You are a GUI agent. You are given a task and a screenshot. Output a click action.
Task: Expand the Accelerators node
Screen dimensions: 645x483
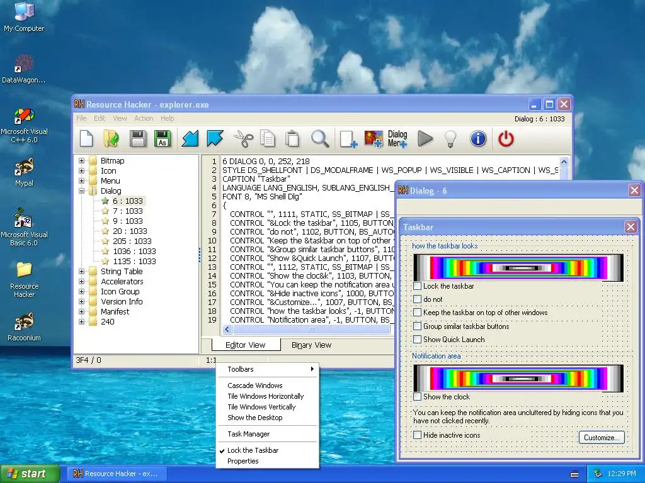pyautogui.click(x=81, y=281)
